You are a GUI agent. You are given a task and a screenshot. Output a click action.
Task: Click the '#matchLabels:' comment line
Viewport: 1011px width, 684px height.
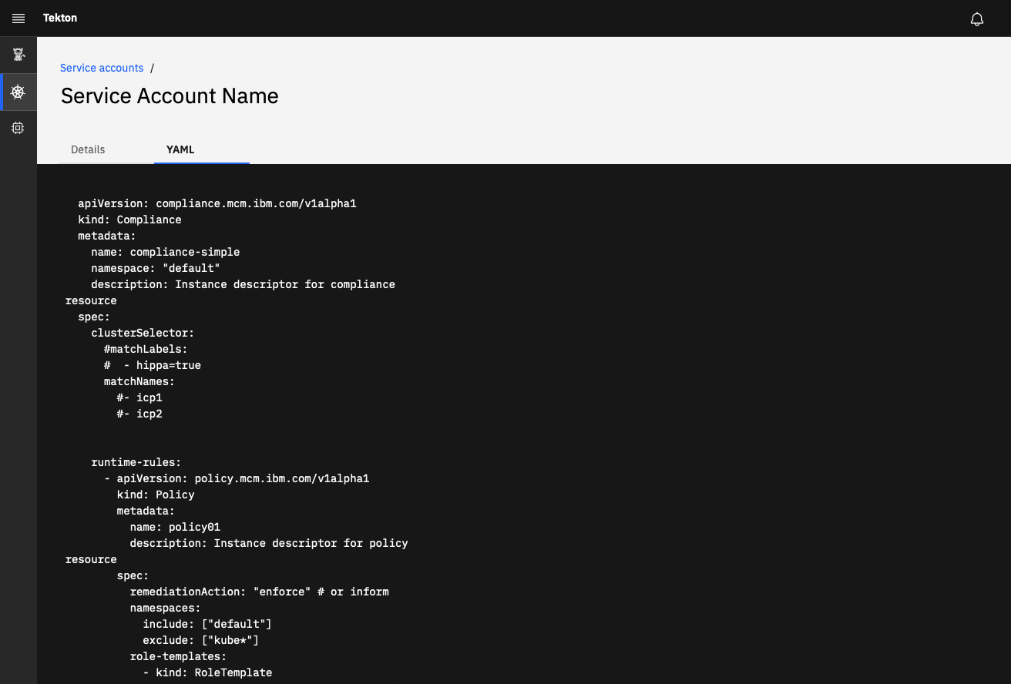[x=146, y=349]
